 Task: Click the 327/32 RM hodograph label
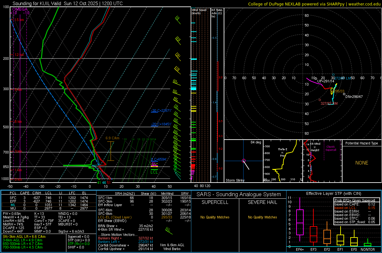pyautogui.click(x=329, y=103)
